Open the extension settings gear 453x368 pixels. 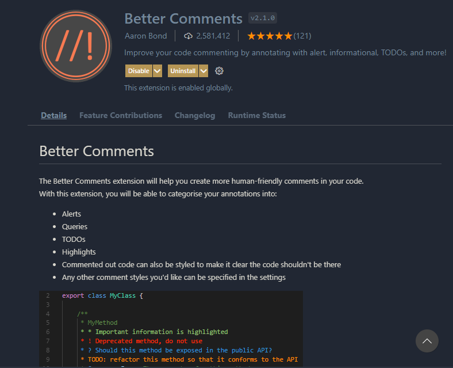coord(219,71)
